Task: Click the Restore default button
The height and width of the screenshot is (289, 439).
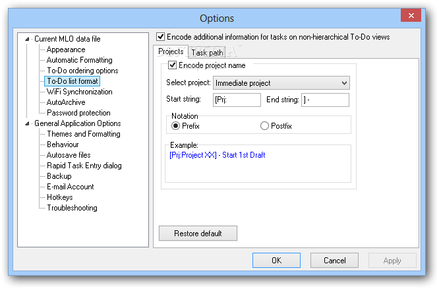Action: tap(198, 234)
